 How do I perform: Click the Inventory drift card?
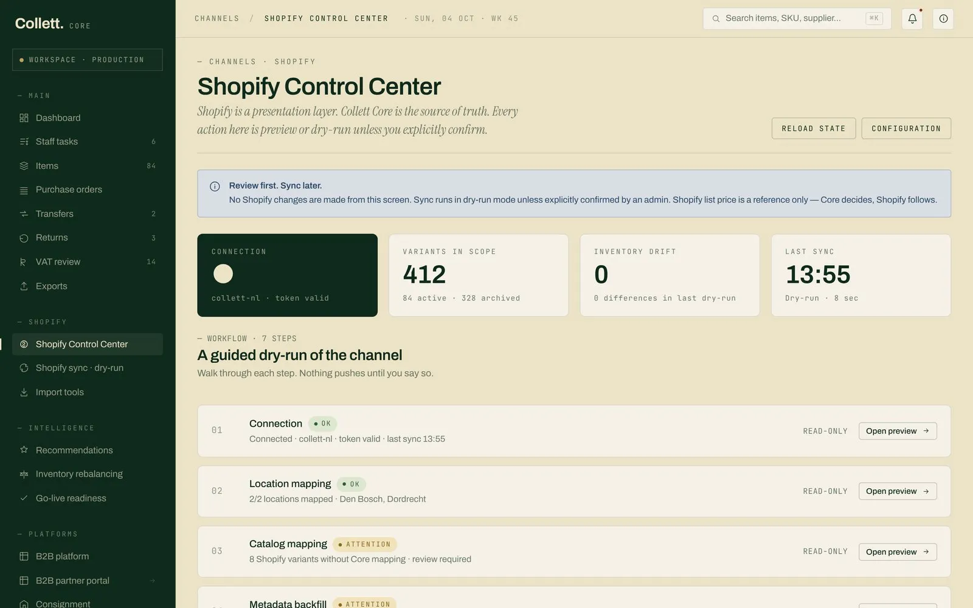click(670, 275)
